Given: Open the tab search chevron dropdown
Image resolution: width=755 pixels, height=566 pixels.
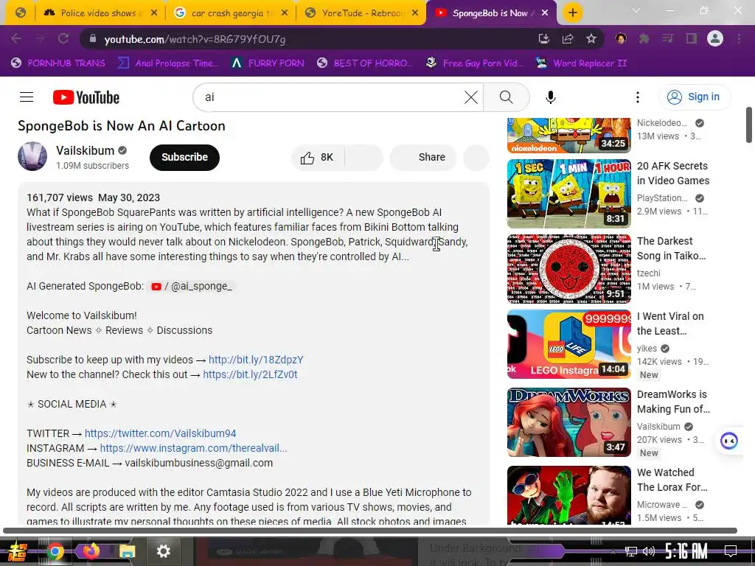Looking at the screenshot, I should pyautogui.click(x=636, y=10).
